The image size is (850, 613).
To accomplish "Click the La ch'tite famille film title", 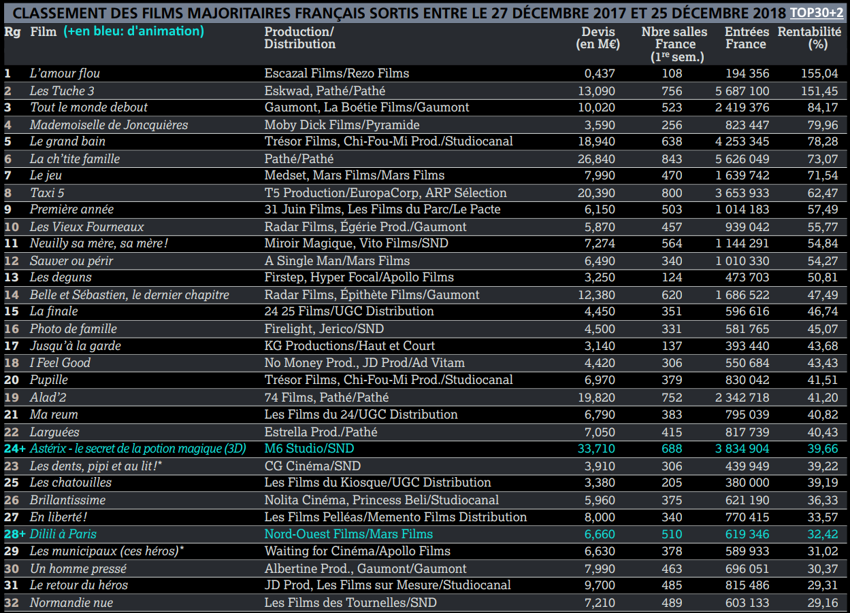I will click(75, 159).
